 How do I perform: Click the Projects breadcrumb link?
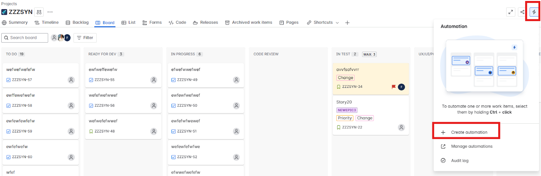(x=9, y=4)
